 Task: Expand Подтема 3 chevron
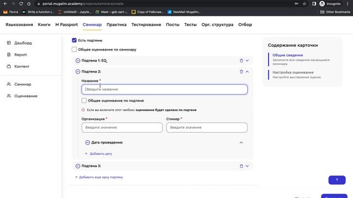point(247,166)
